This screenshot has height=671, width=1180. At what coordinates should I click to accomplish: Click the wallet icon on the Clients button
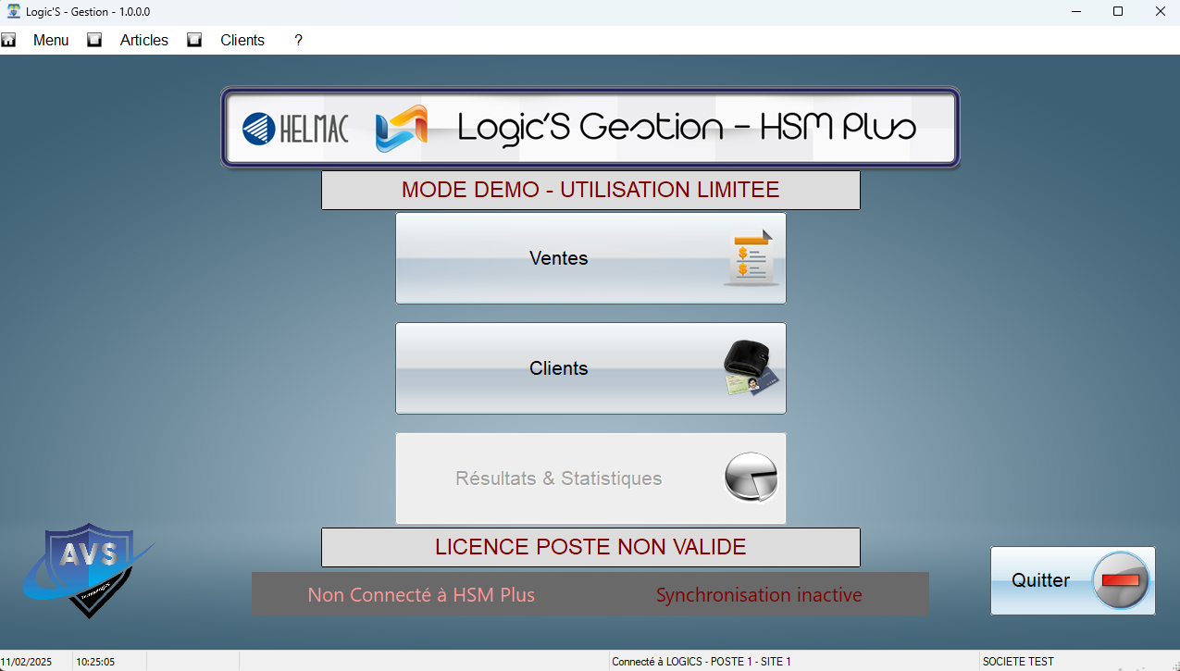tap(751, 368)
